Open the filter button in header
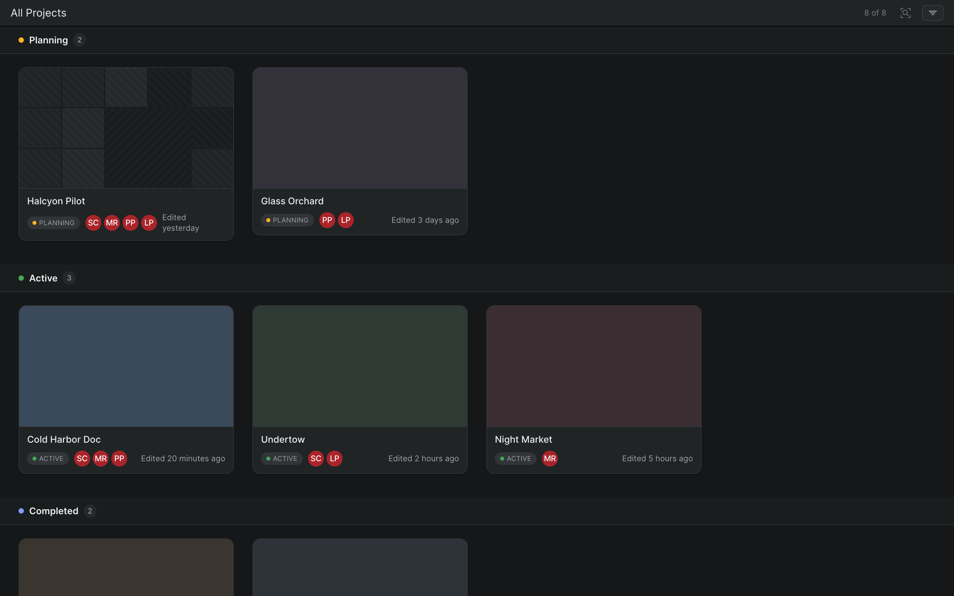Screen dimensions: 954x596 click(x=932, y=13)
